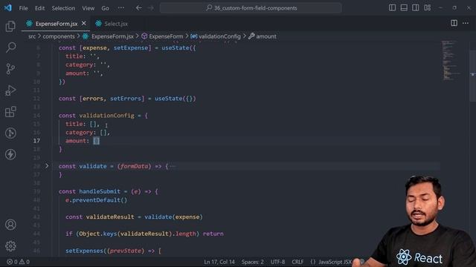Open the Manage gear icon
Viewport: 476px width, 267px height.
point(10,245)
